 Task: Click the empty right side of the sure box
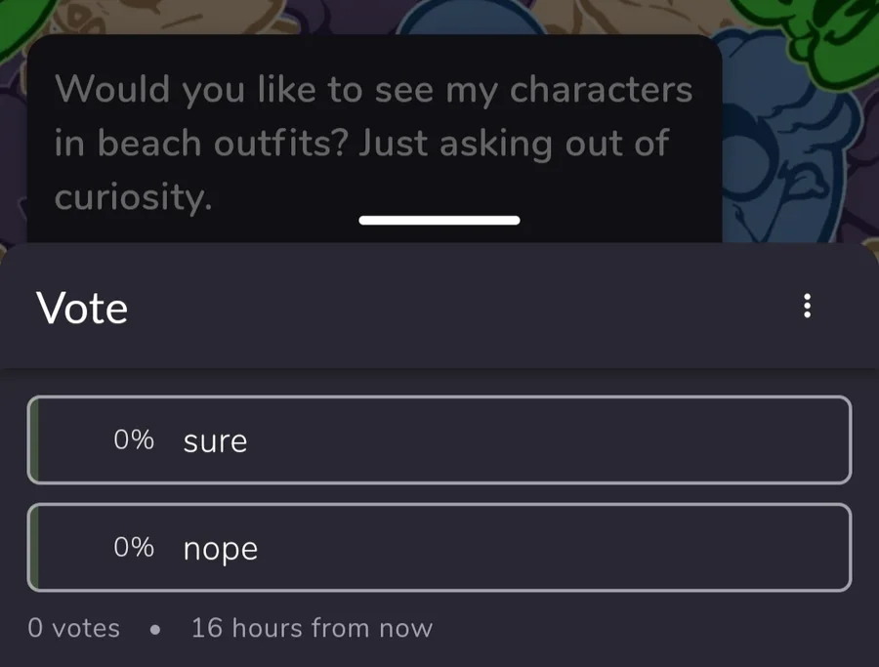[561, 440]
